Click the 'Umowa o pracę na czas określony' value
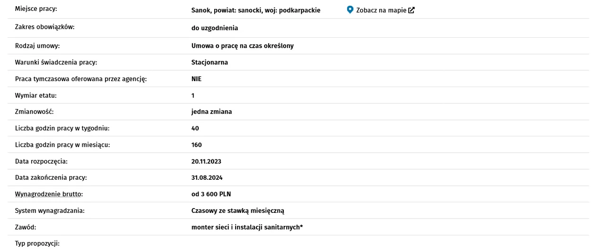 (x=243, y=46)
